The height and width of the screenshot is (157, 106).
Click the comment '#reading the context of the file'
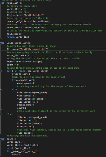(x=27, y=18)
